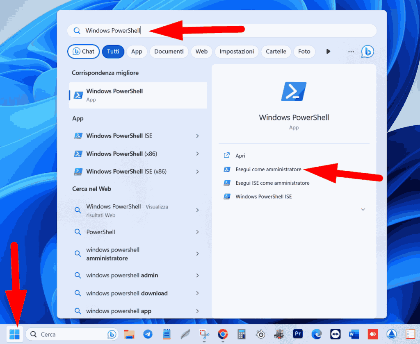Select the Windows PowerShell best match result
The image size is (420, 344).
click(138, 95)
